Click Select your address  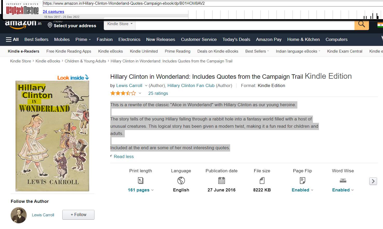(75, 26)
